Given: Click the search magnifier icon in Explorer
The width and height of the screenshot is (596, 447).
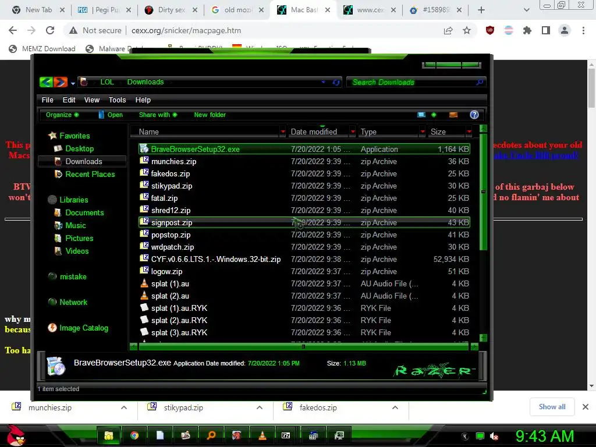Looking at the screenshot, I should pyautogui.click(x=480, y=82).
